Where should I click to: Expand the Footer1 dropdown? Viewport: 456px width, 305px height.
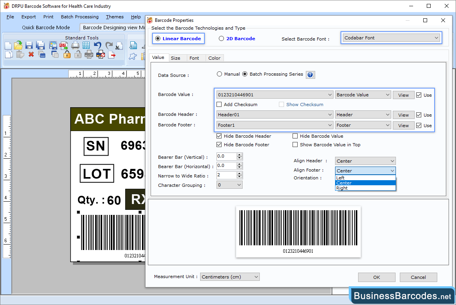click(275, 125)
